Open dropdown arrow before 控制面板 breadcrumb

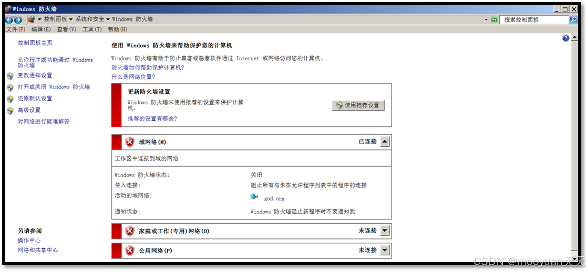(x=39, y=19)
